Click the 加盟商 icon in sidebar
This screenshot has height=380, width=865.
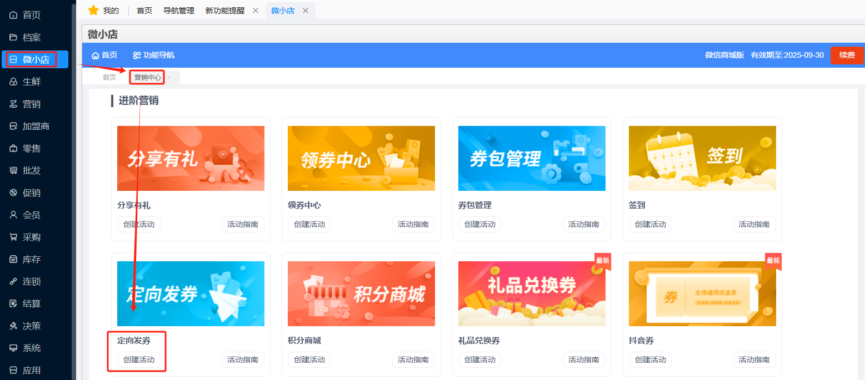click(13, 126)
